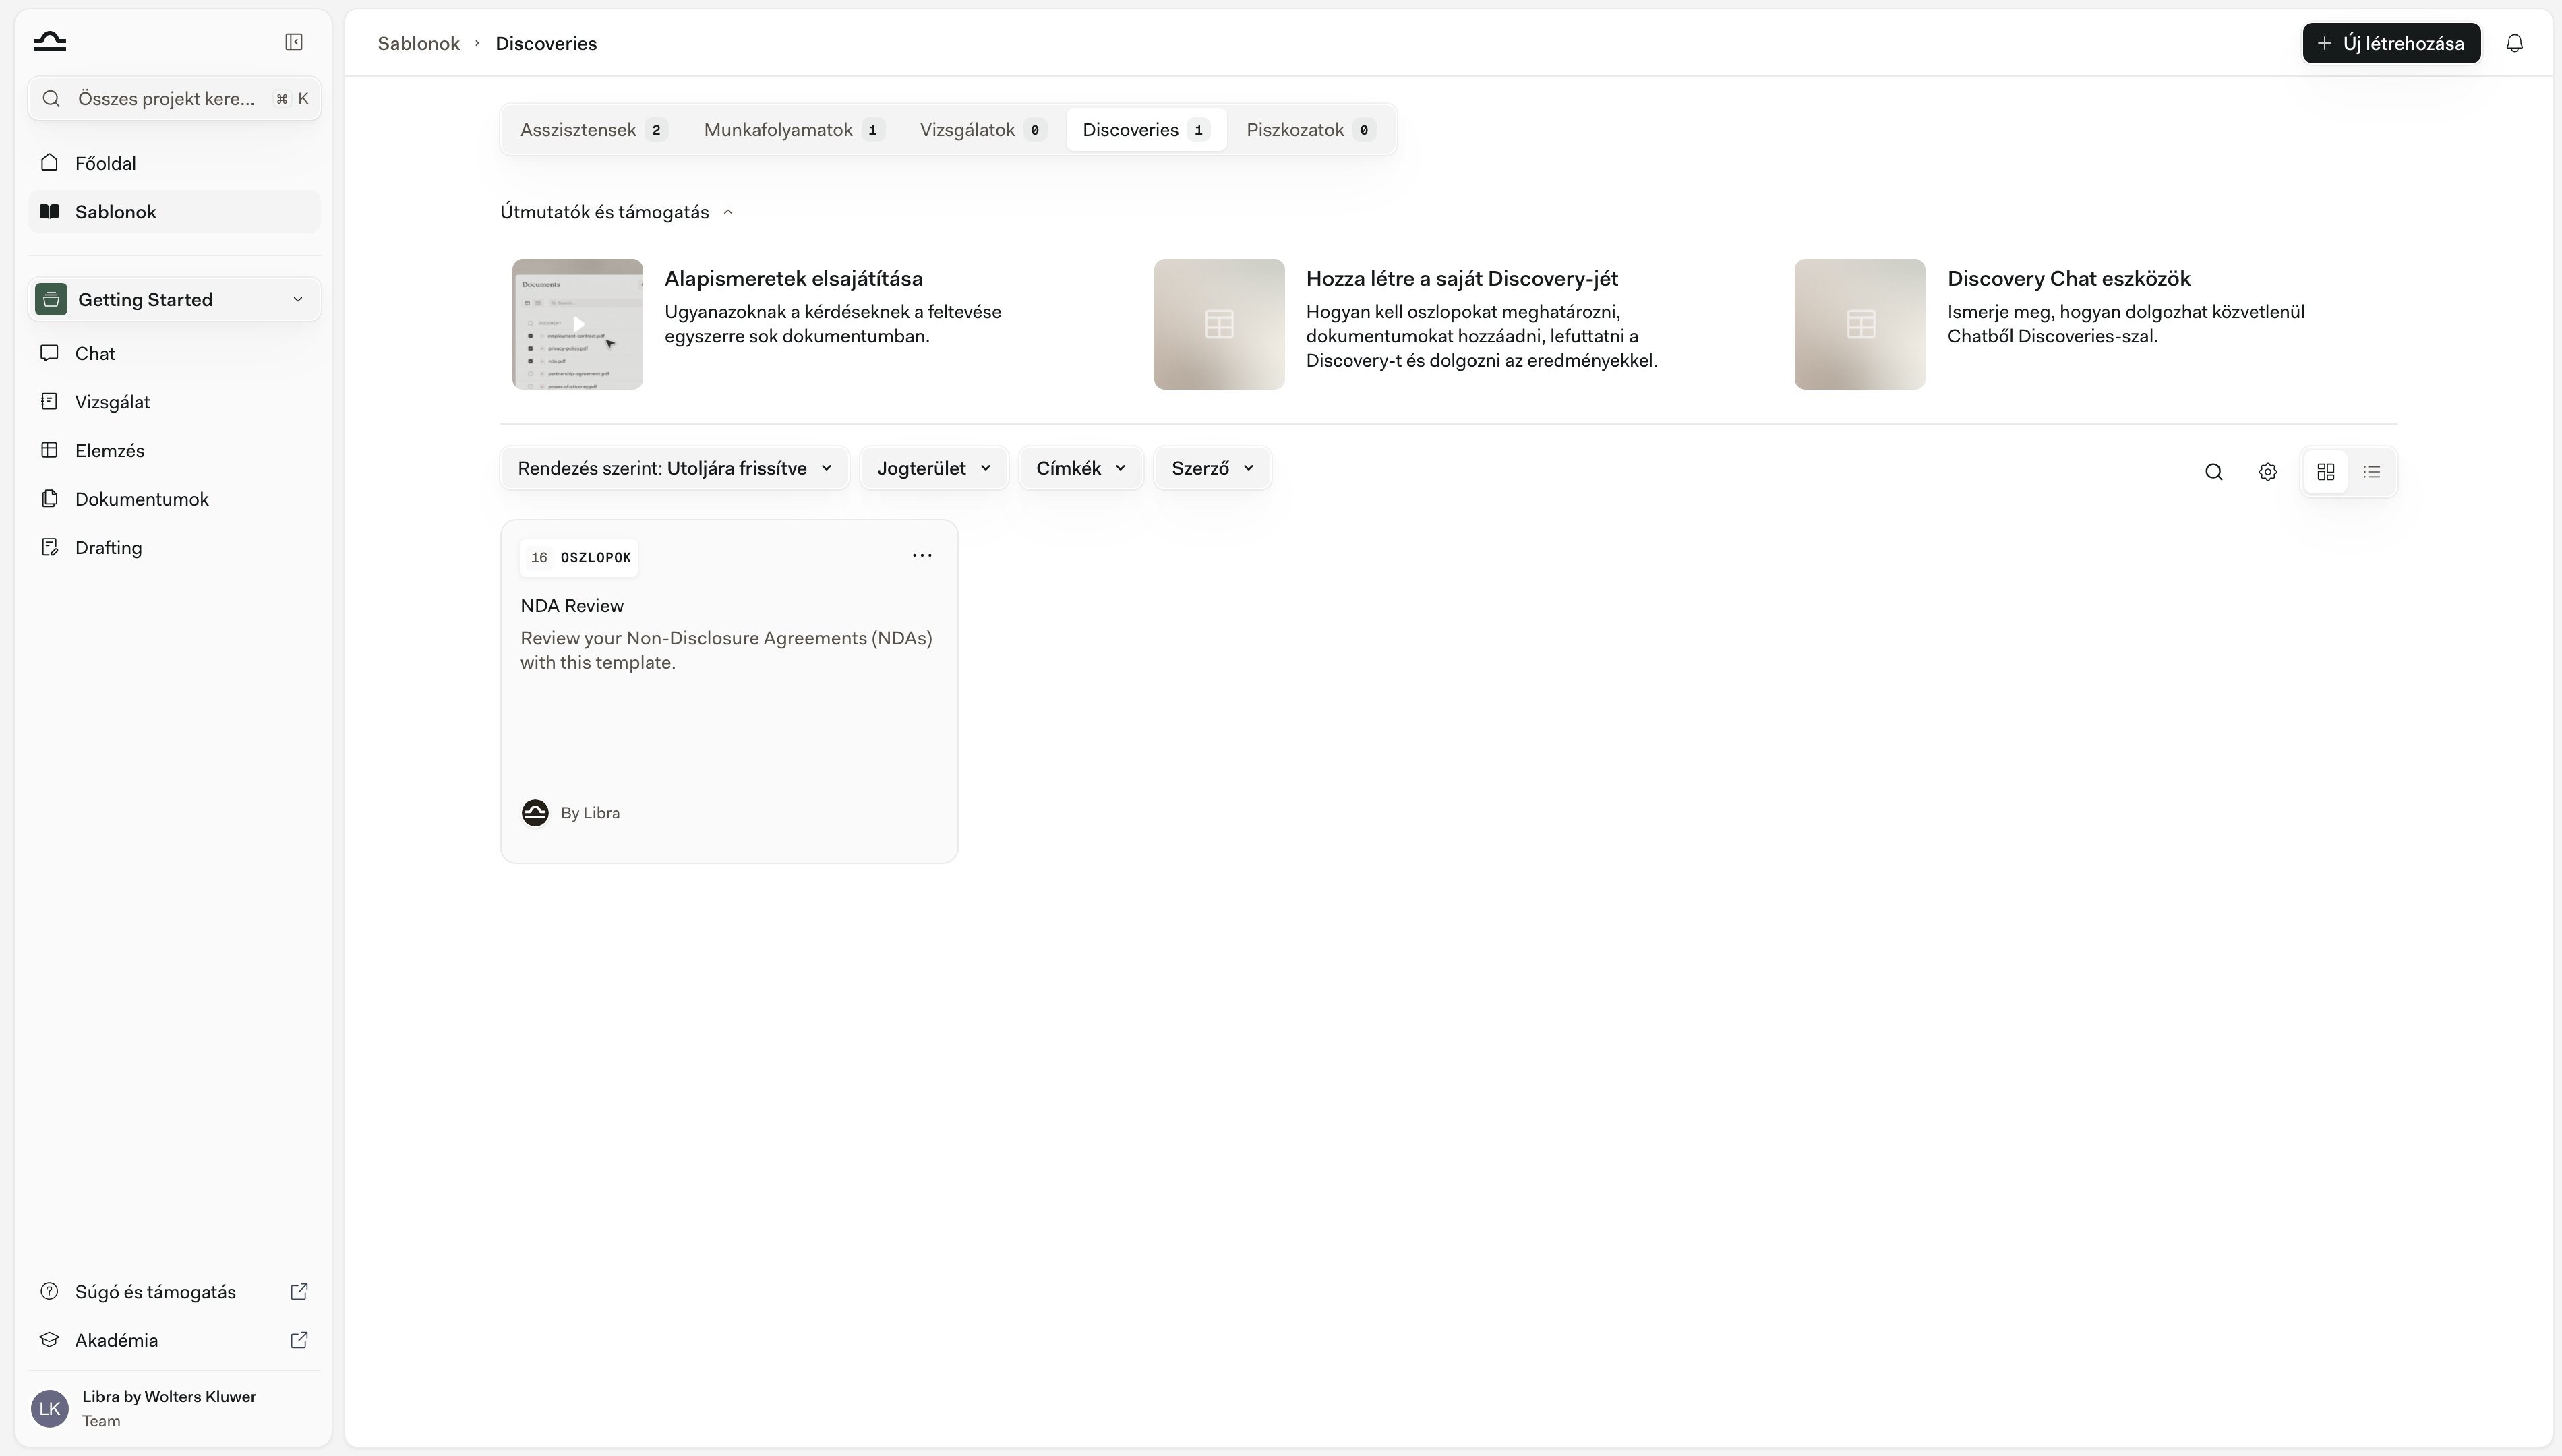This screenshot has height=1456, width=2562.
Task: Collapse the sidebar panel
Action: pos(294,41)
